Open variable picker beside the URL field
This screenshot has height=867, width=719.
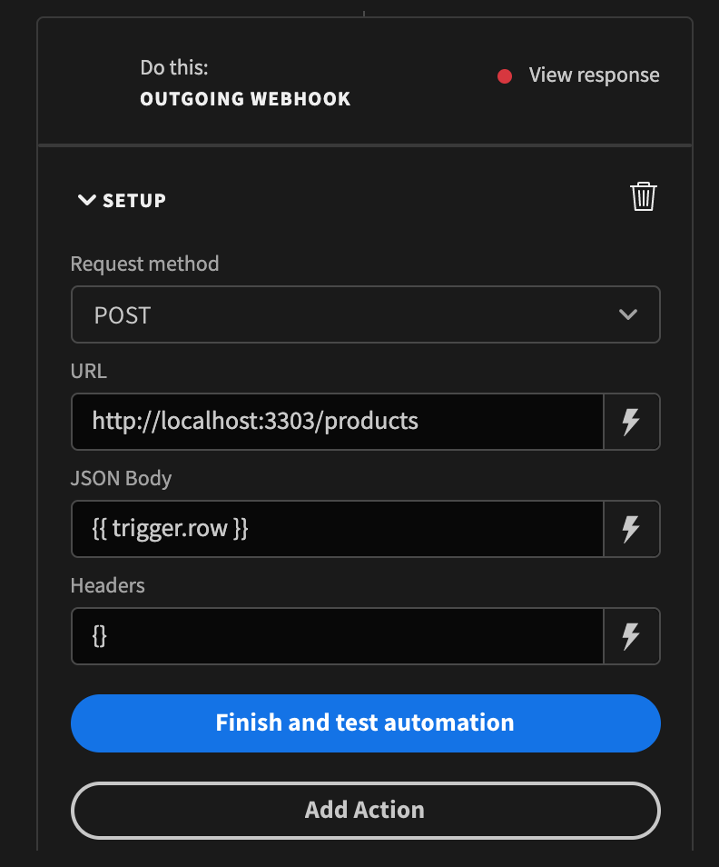click(x=632, y=422)
